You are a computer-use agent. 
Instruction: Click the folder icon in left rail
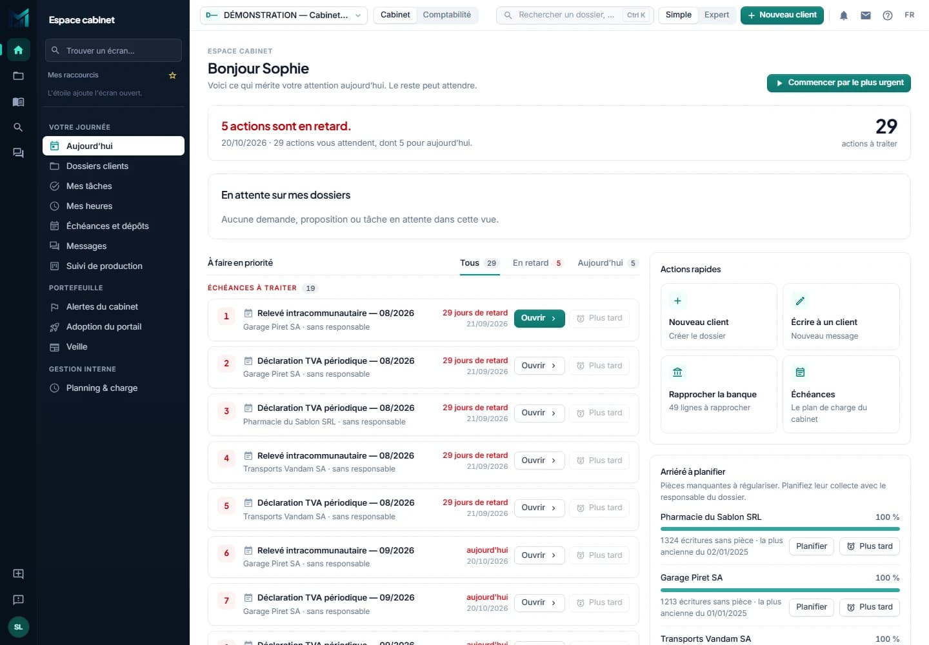point(18,75)
